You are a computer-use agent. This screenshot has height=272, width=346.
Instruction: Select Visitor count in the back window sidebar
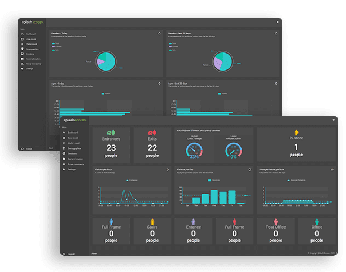coord(32,44)
